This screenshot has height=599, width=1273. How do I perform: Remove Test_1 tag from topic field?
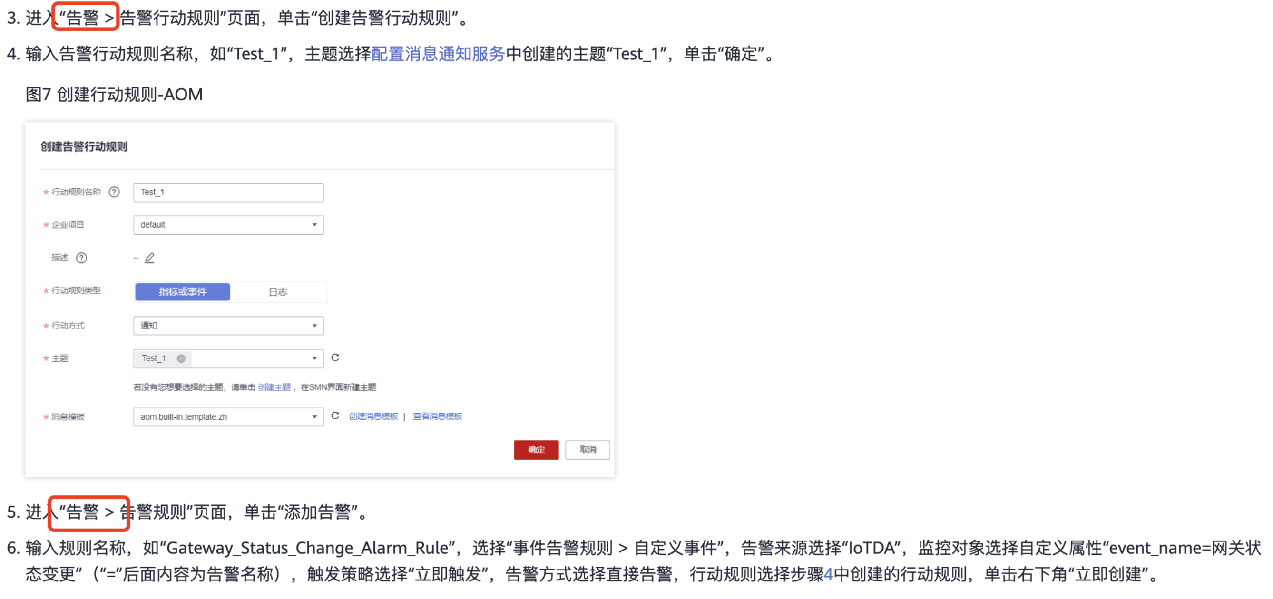click(181, 358)
